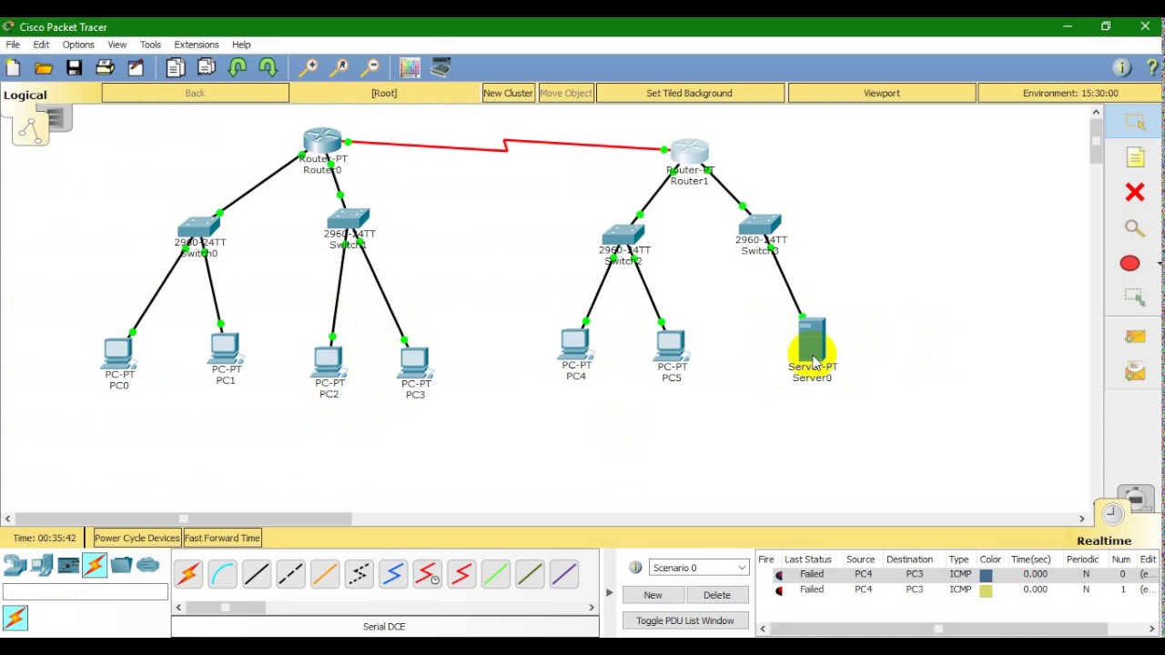Open the Activity Wizard icon

[136, 67]
